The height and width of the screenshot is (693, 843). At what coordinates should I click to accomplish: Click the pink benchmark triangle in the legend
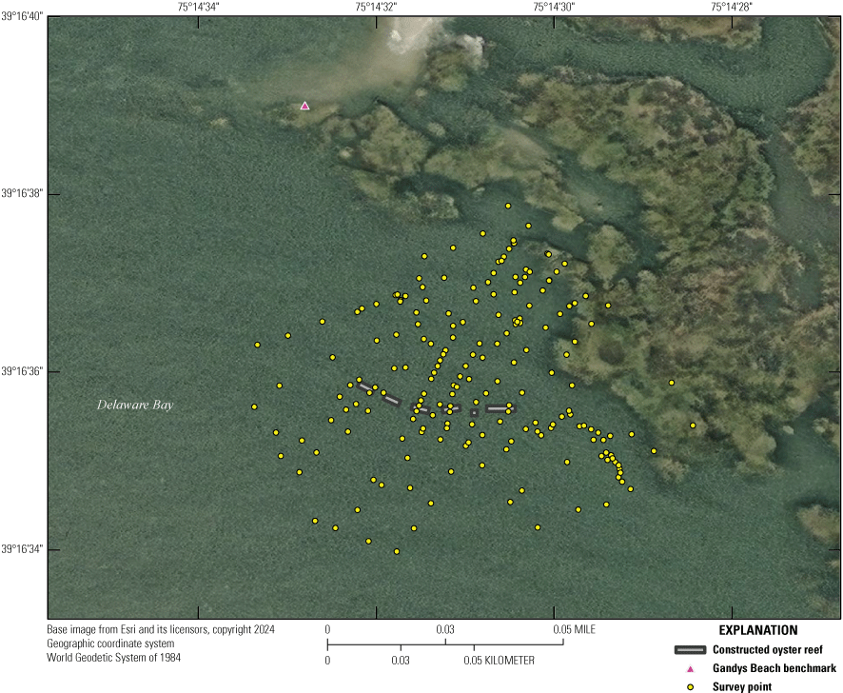[688, 668]
